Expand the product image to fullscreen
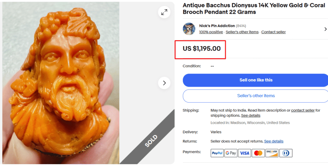The width and height of the screenshot is (328, 167). 164,12
